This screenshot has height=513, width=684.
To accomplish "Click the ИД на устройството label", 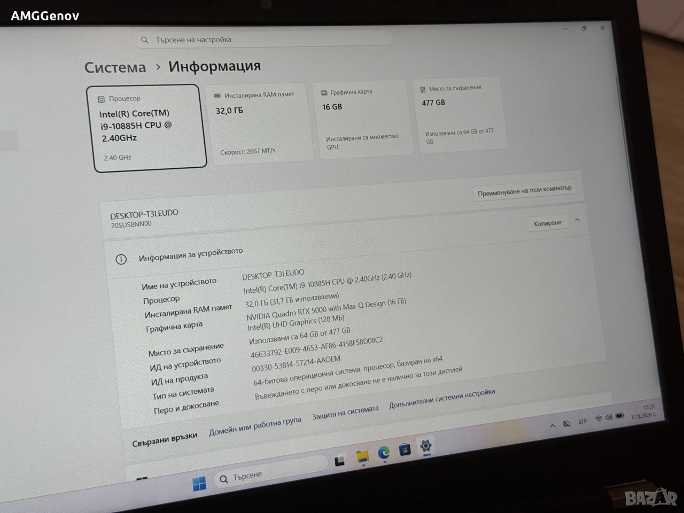I will (x=185, y=364).
